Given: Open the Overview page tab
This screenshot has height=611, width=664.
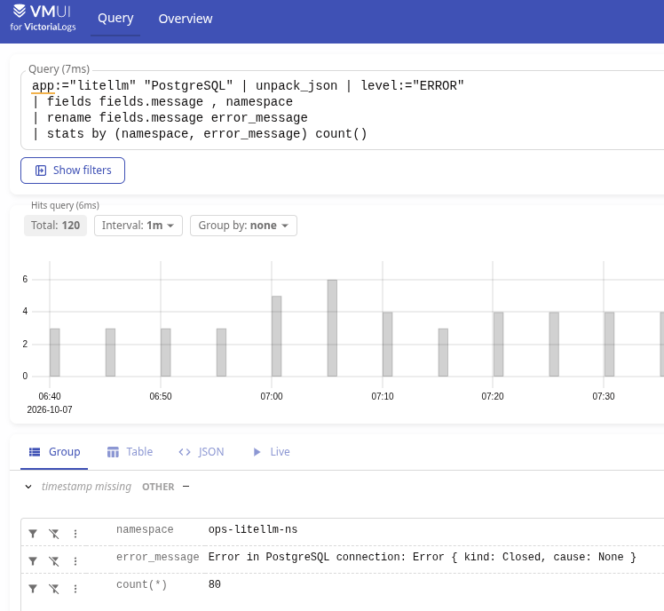Looking at the screenshot, I should 185,19.
